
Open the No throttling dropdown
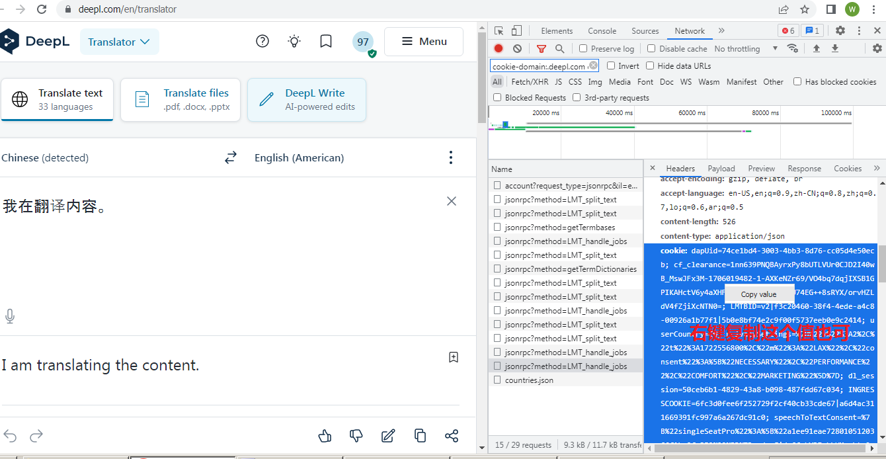tap(746, 48)
